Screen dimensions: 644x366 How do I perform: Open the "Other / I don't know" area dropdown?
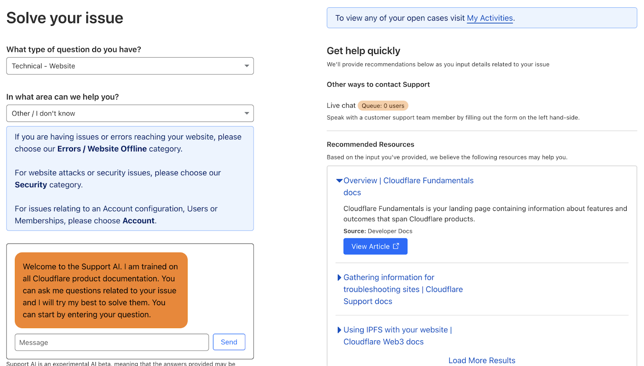[x=130, y=113]
